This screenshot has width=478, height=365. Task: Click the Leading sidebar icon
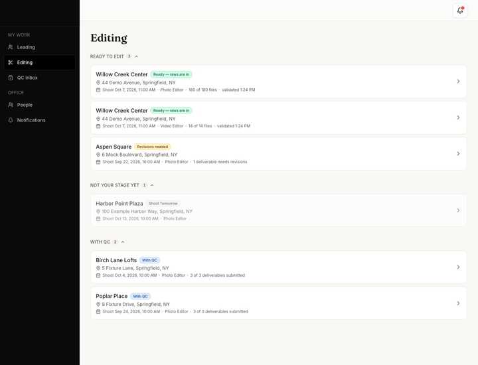[x=11, y=47]
